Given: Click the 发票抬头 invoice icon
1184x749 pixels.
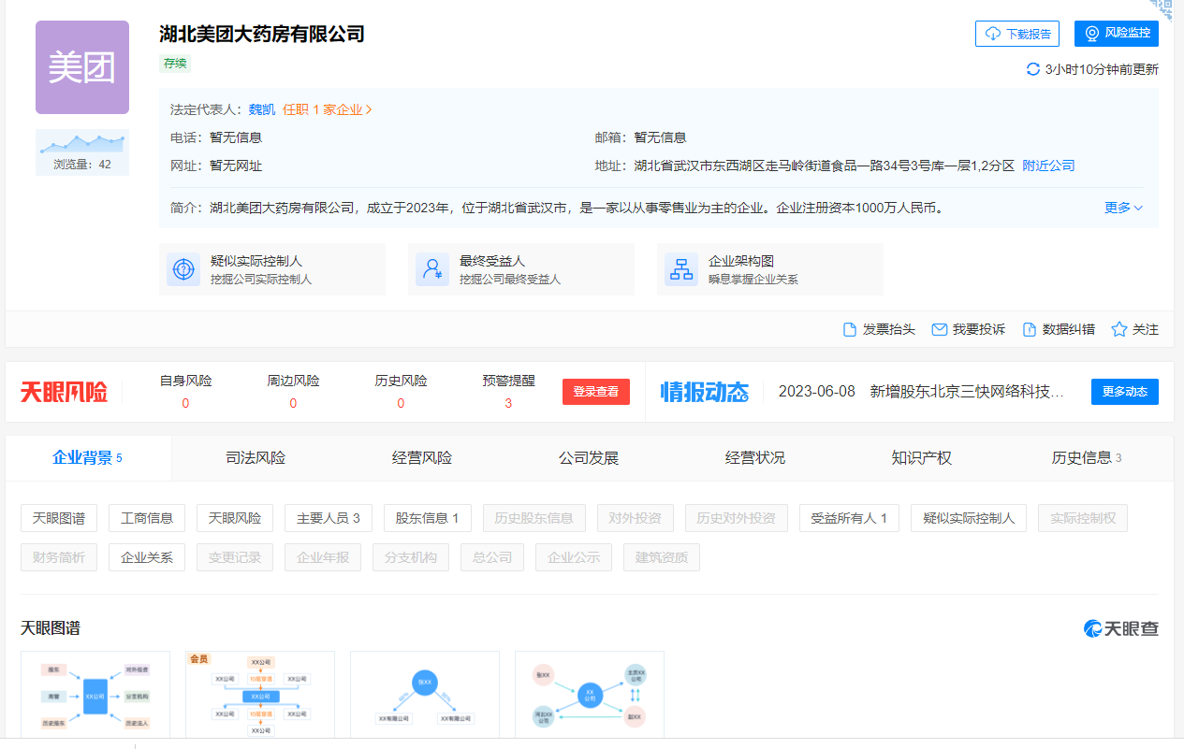Looking at the screenshot, I should [850, 330].
